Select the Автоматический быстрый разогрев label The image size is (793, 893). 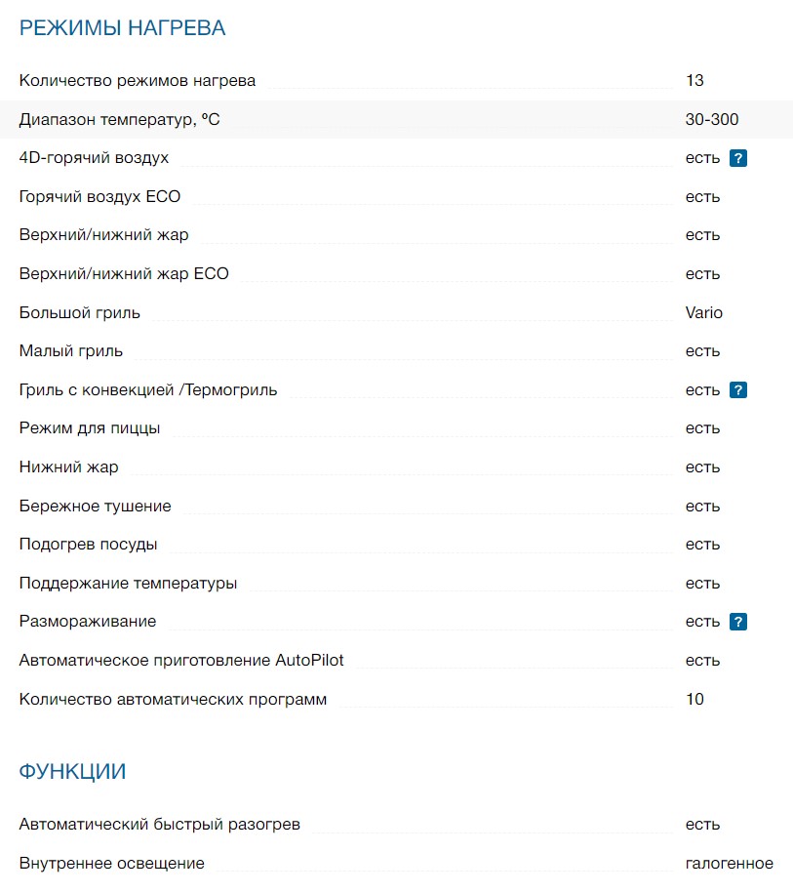[160, 825]
